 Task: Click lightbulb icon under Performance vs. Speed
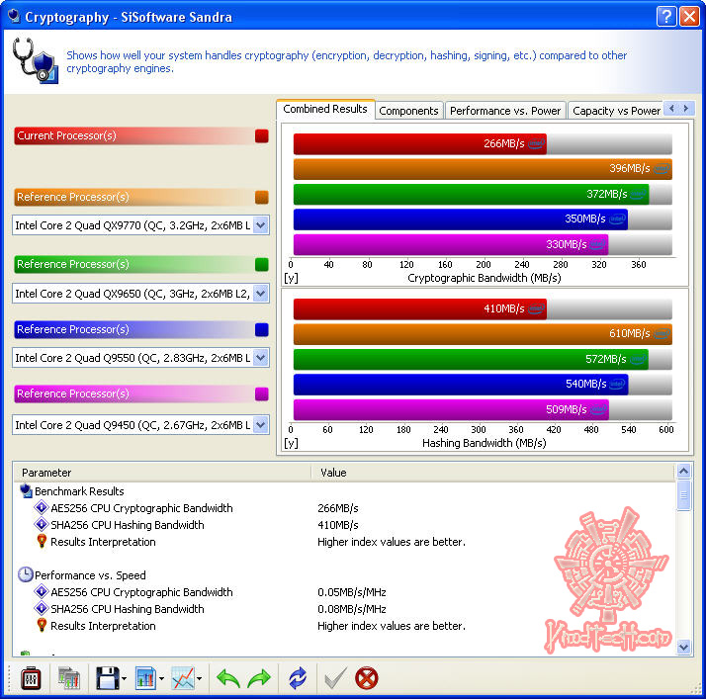pos(42,625)
